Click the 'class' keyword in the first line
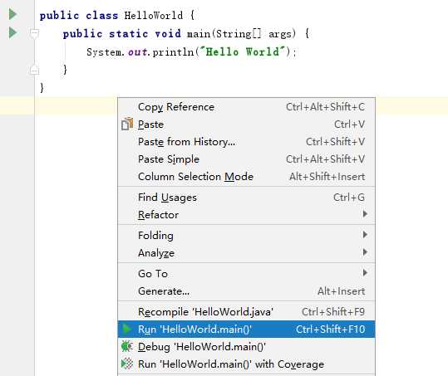Viewport: 448px width, 376px height. coord(102,16)
